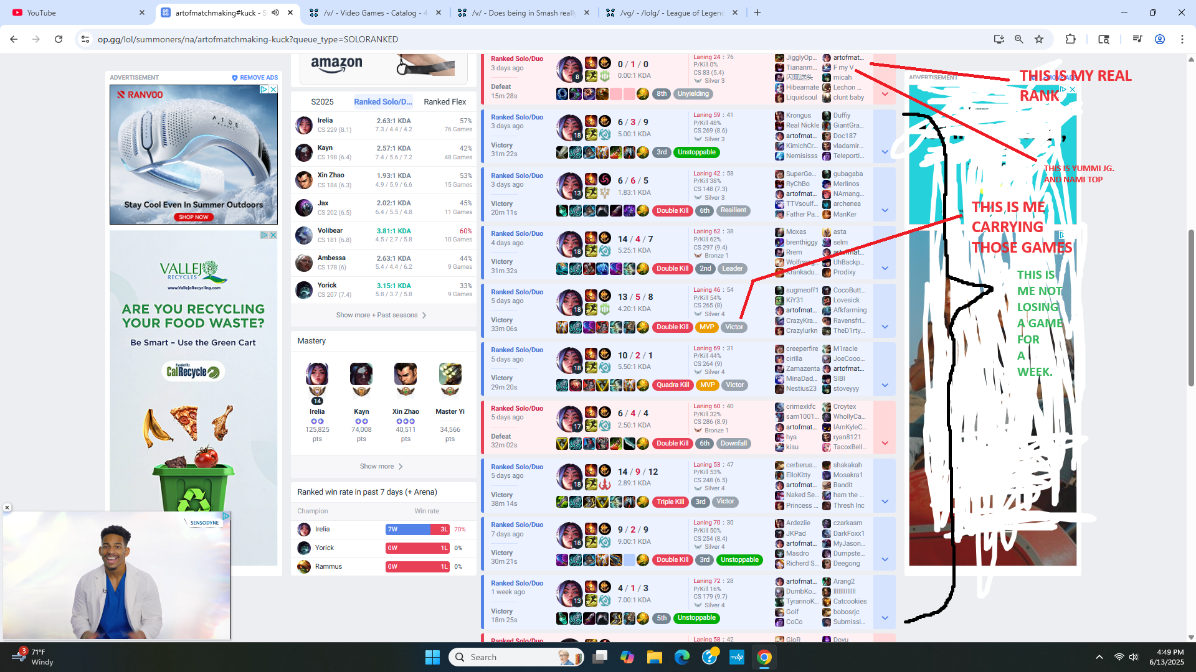Open summoner creeperfire profile link

(802, 348)
